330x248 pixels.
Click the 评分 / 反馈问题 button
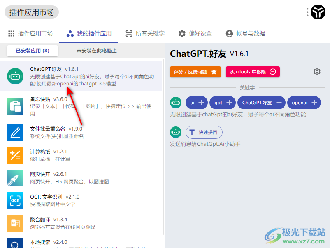click(x=195, y=72)
